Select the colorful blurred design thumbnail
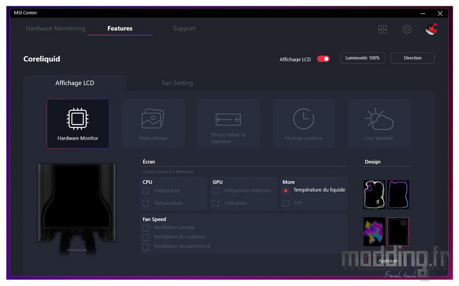 [x=375, y=231]
